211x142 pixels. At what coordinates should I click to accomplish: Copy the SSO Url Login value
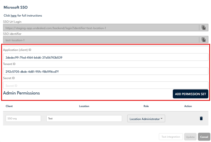(203, 28)
